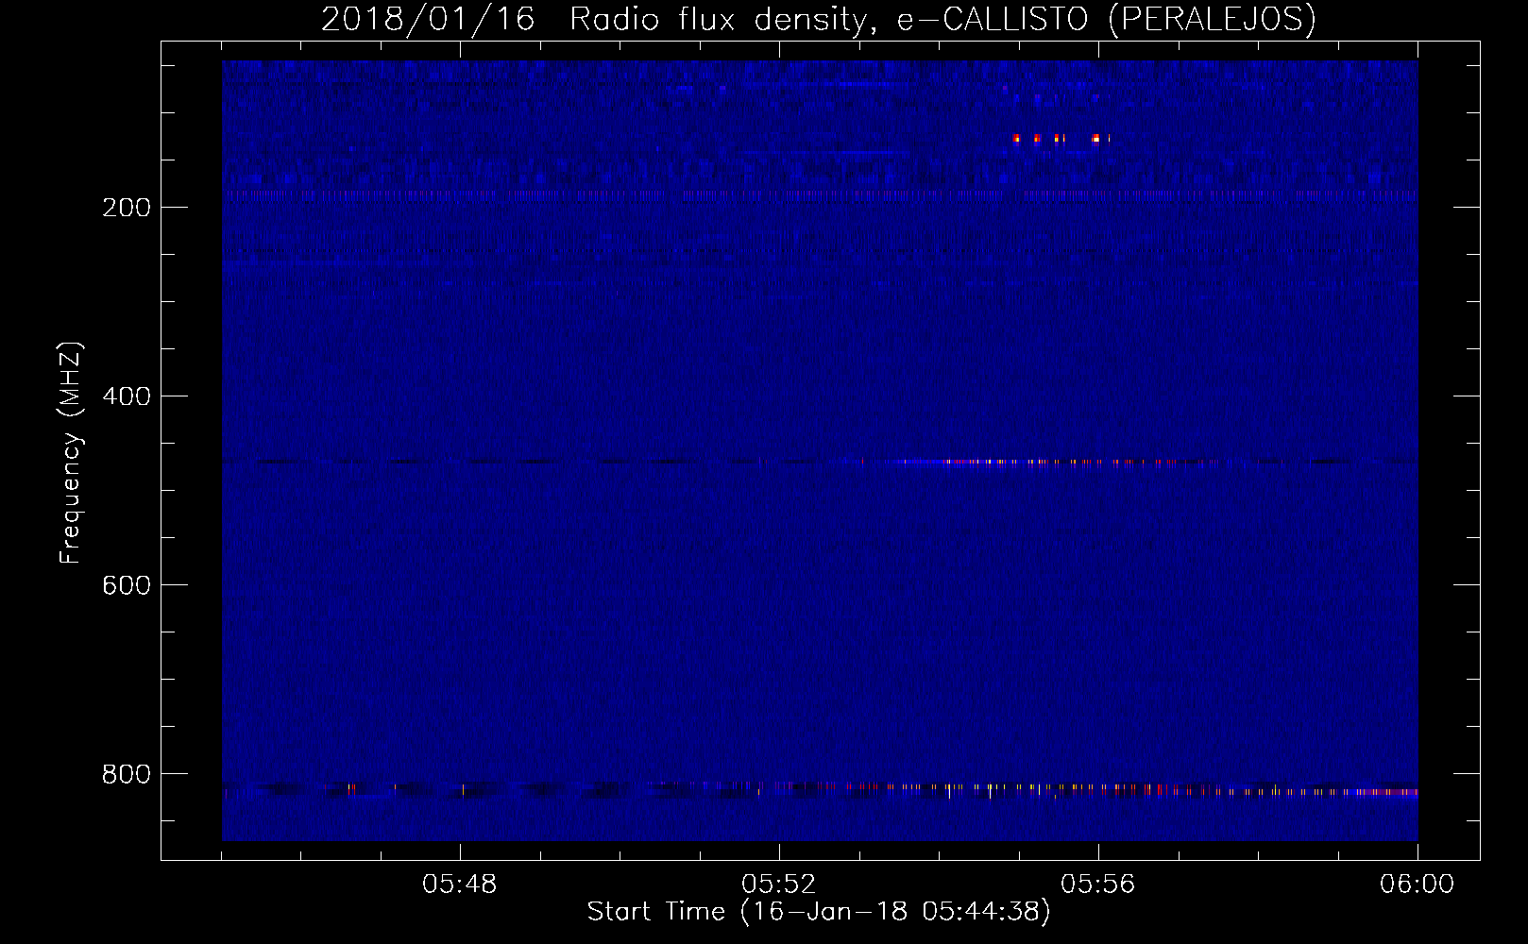Click the 05:56 time tick label

1098,885
